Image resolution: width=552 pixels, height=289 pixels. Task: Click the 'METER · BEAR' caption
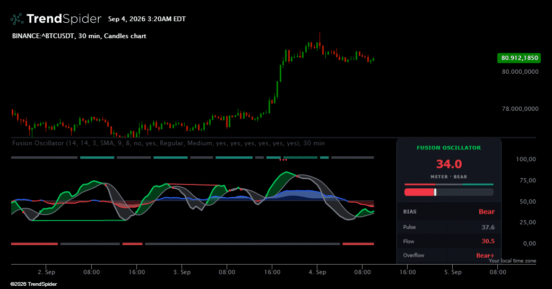tap(449, 177)
